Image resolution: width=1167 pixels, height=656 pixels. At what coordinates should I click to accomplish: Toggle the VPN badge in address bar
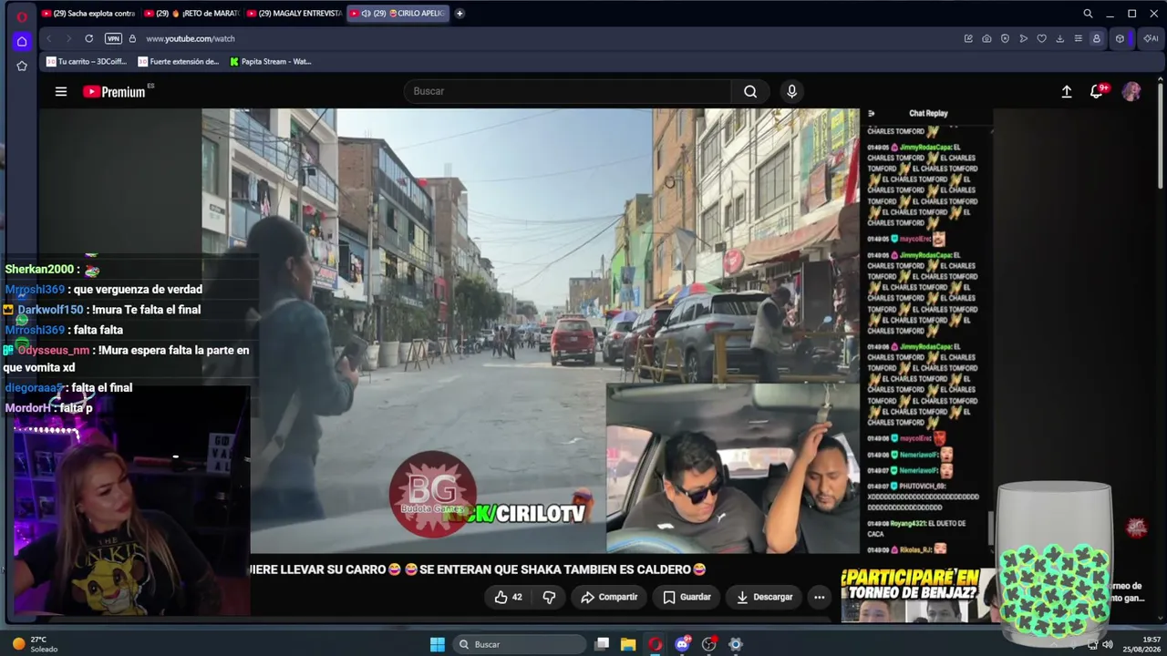click(113, 38)
